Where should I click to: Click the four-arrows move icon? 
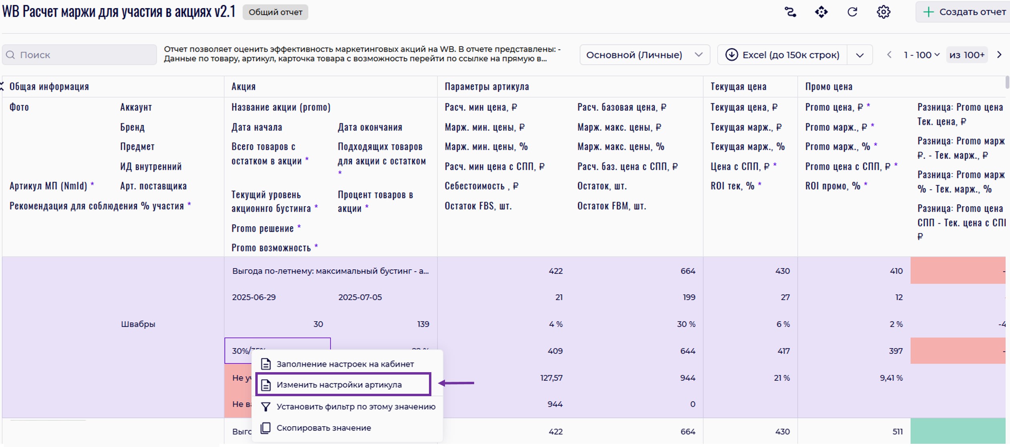pos(821,12)
